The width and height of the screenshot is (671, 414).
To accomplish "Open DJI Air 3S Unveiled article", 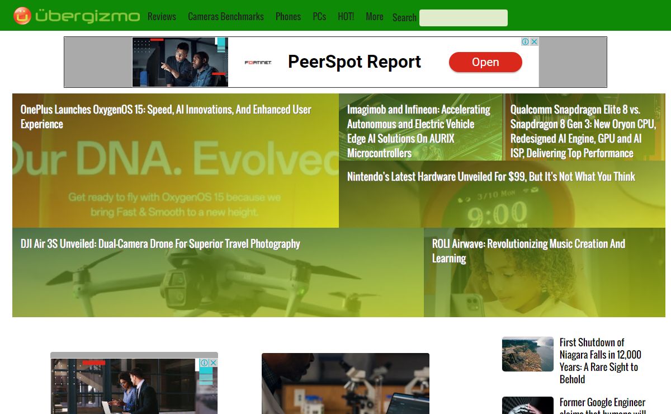I will pos(160,243).
